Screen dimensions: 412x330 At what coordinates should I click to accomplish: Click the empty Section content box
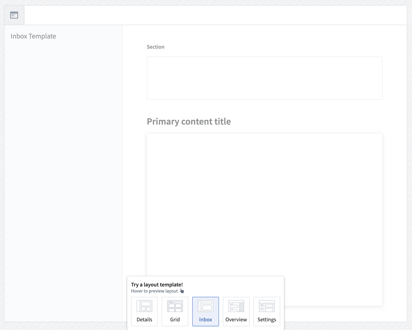click(x=264, y=78)
